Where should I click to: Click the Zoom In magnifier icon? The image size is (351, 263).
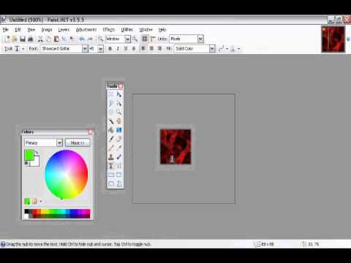135,39
